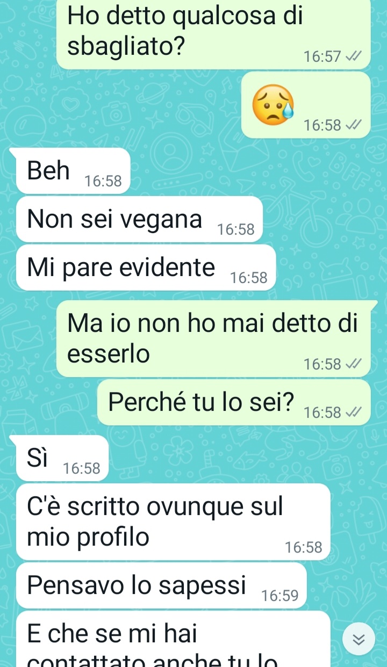Select the 'Sì' reply bubble
Screen dimensions: 387x667
coord(62,458)
